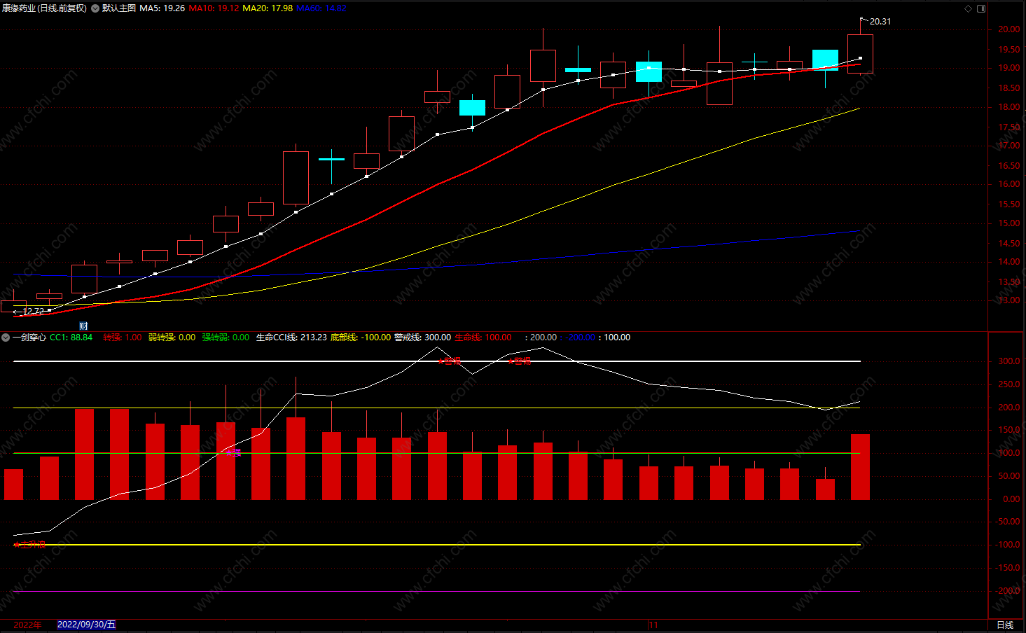The width and height of the screenshot is (1026, 633).
Task: Click the diamond marker icon at the chart's top-right
Action: pos(969,8)
